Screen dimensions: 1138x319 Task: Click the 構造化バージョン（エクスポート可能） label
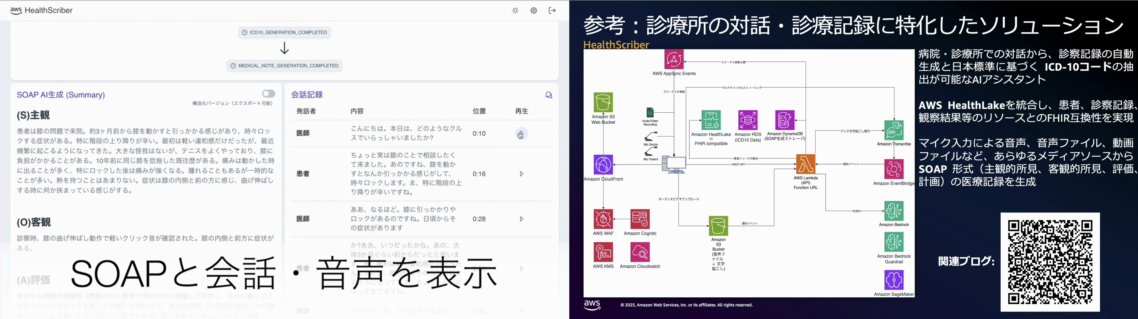point(232,104)
